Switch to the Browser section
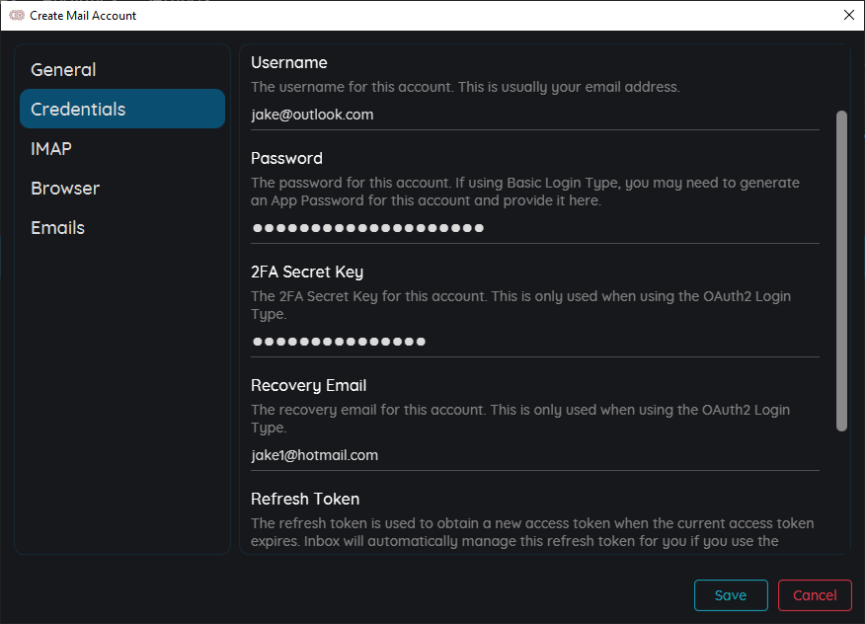Image resolution: width=865 pixels, height=624 pixels. click(65, 188)
